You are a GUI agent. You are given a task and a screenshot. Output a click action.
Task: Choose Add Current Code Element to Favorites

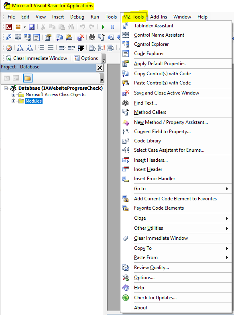pyautogui.click(x=176, y=199)
